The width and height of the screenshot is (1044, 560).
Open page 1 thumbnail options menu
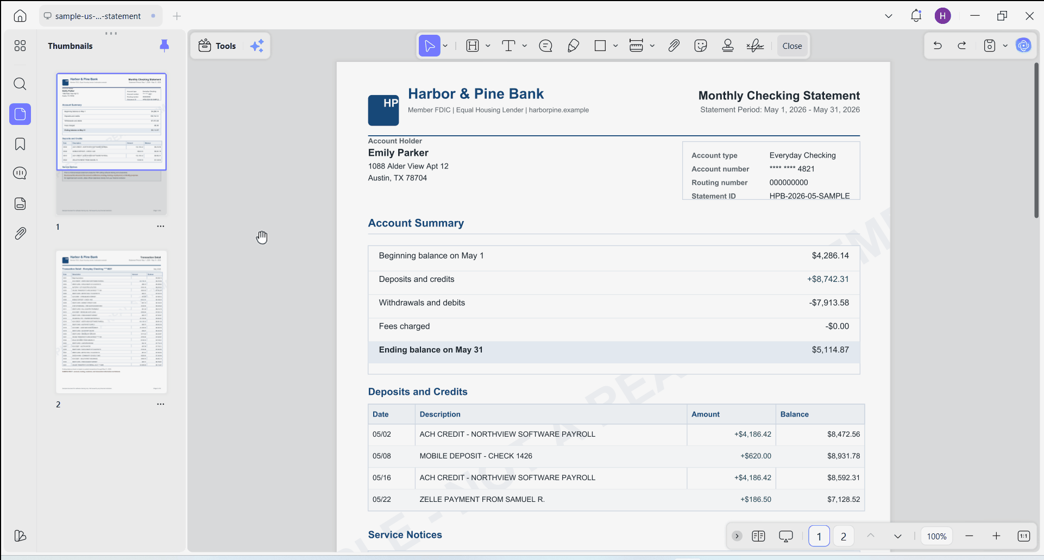tap(160, 226)
